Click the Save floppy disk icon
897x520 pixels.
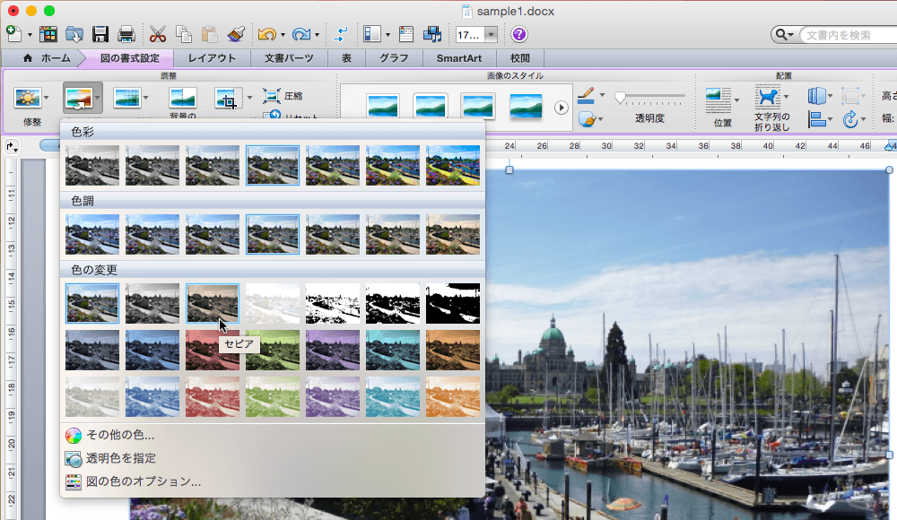coord(100,35)
